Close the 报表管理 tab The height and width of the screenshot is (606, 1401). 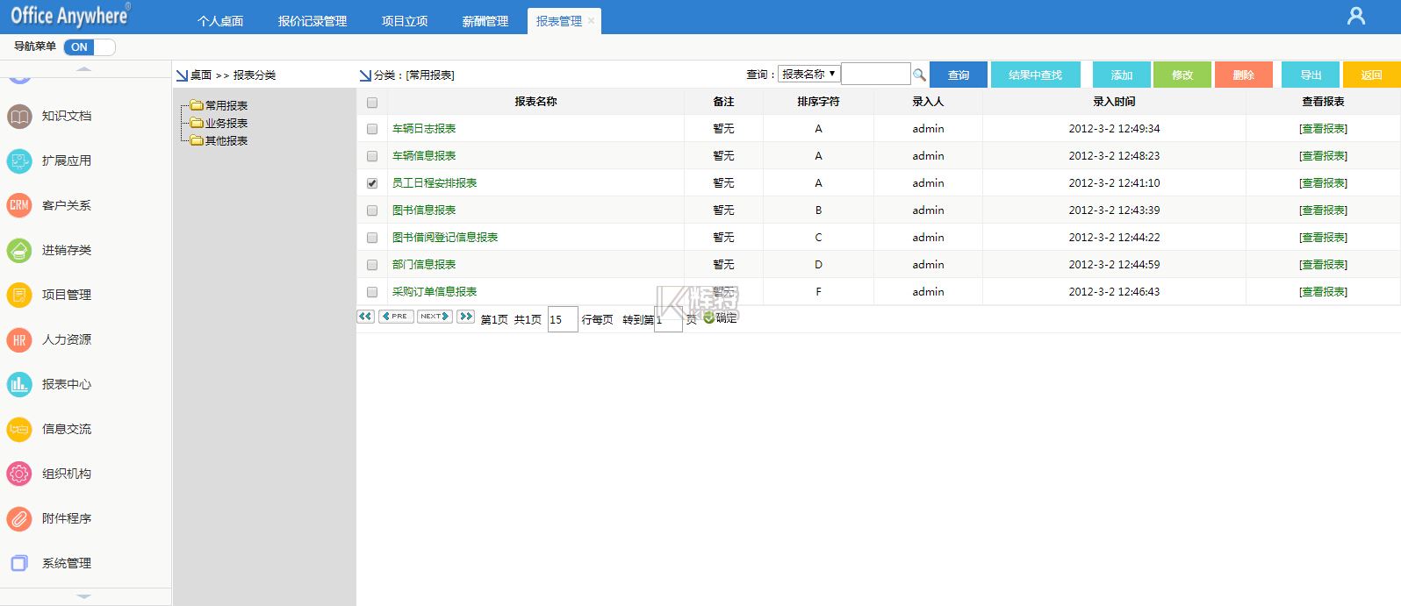click(x=592, y=21)
